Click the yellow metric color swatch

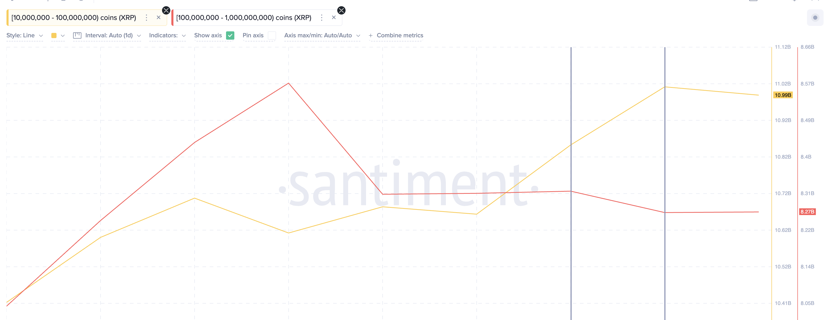click(54, 35)
